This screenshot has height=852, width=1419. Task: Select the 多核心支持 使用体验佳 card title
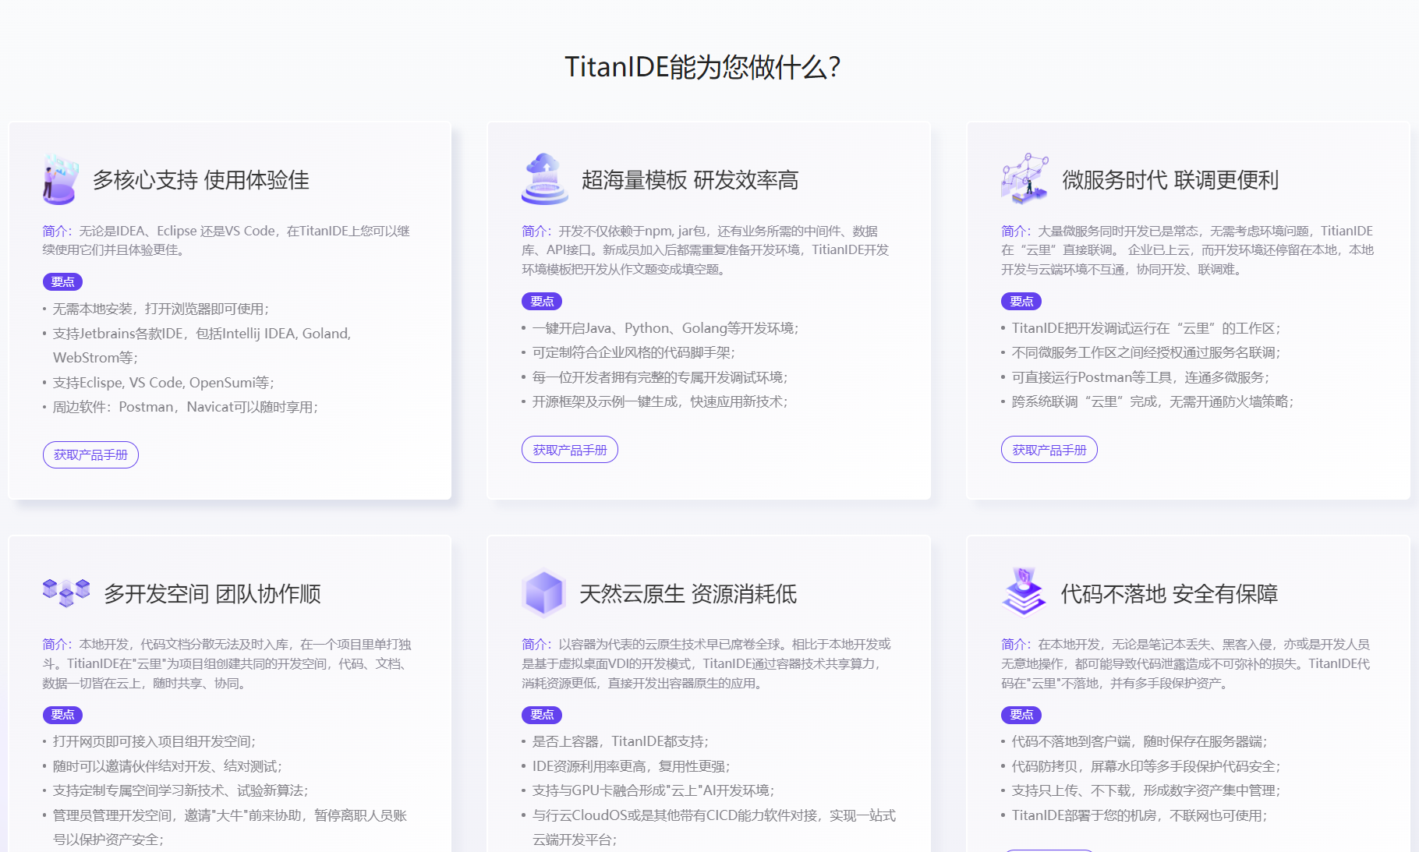pyautogui.click(x=200, y=180)
